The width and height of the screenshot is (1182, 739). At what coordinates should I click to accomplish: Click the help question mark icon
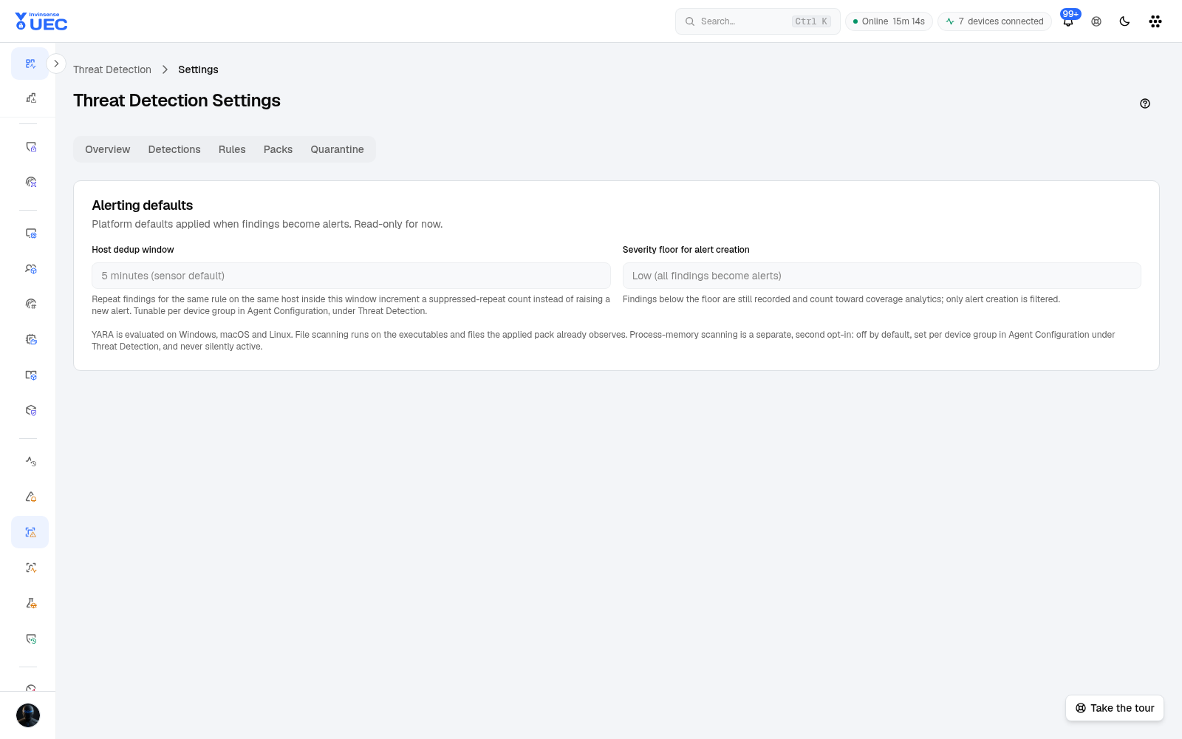[x=1145, y=103]
